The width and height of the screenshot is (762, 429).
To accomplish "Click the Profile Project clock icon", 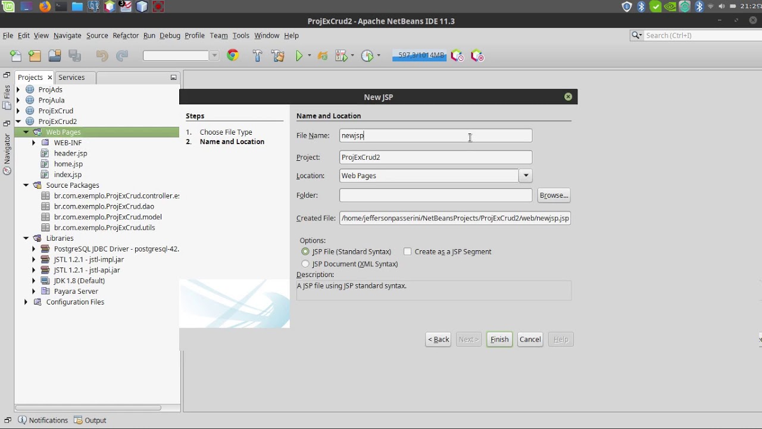I will click(367, 56).
